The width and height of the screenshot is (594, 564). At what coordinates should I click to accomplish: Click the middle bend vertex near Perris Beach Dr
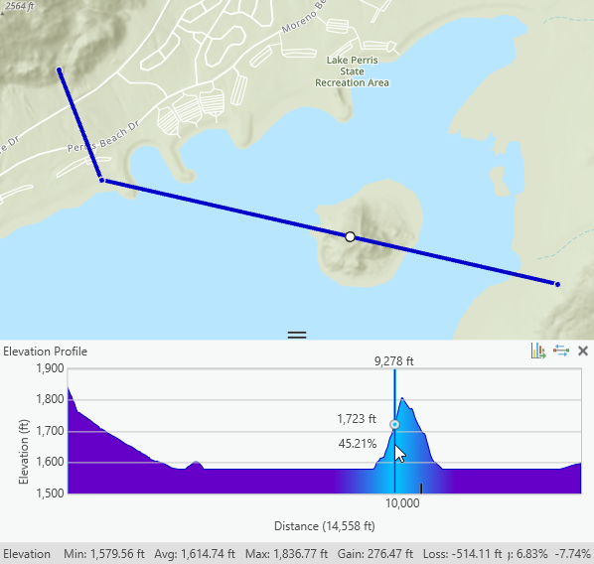click(x=101, y=181)
